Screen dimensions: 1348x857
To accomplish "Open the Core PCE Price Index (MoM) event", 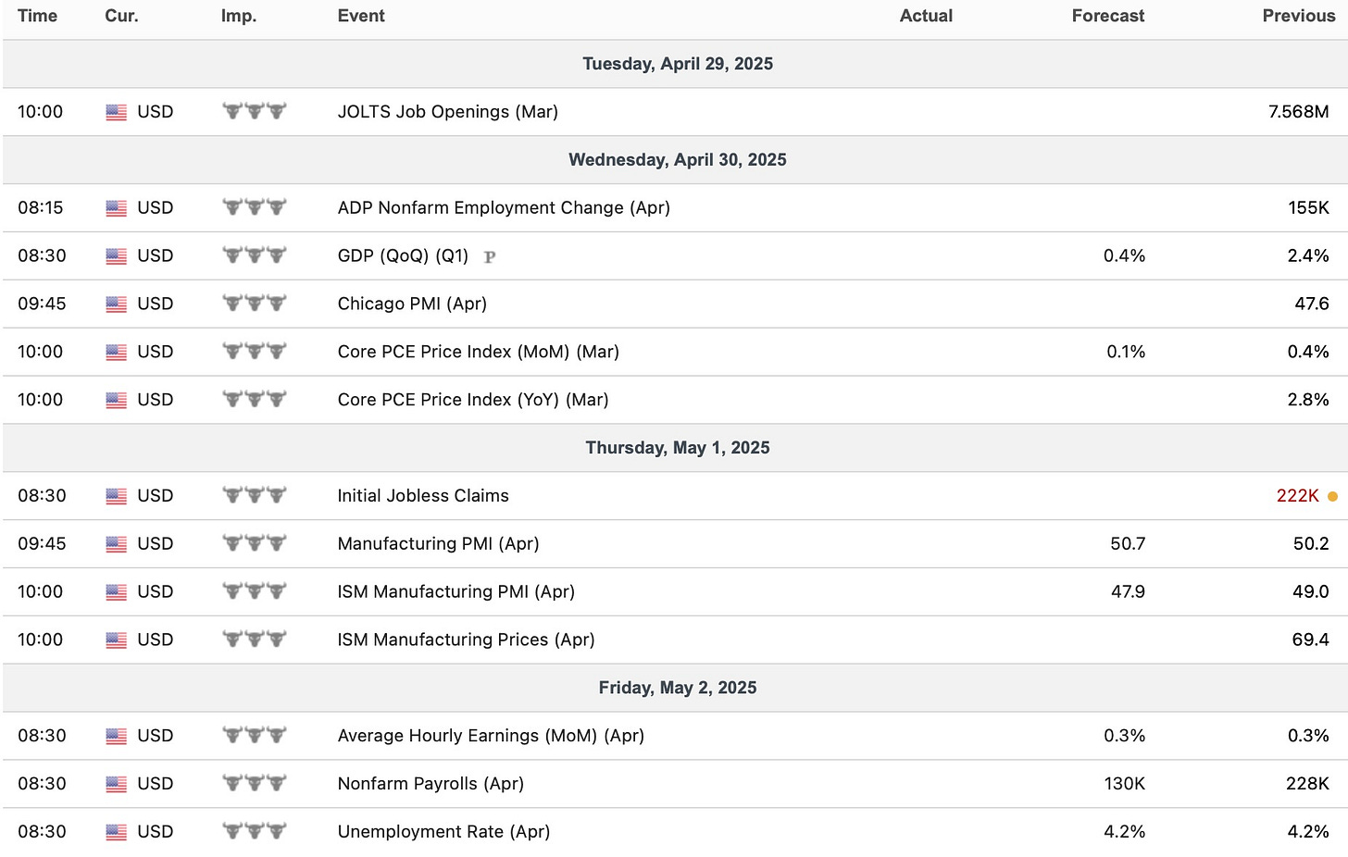I will (479, 352).
